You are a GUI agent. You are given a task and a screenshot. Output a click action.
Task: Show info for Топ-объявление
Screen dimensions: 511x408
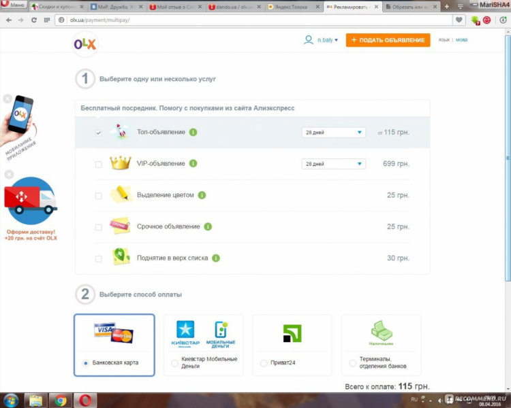pos(193,132)
